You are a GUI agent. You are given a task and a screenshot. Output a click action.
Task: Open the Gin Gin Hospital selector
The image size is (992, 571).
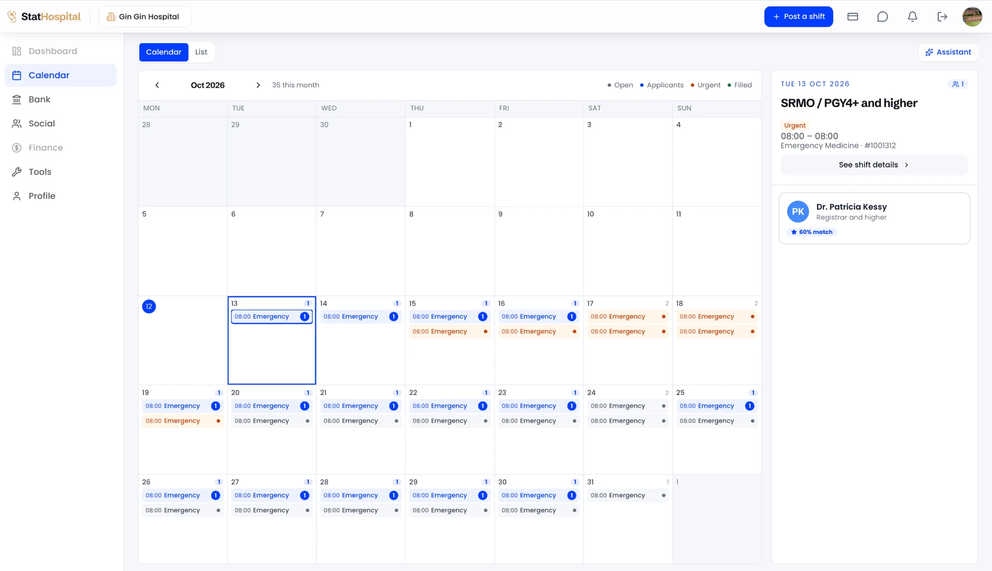[145, 17]
